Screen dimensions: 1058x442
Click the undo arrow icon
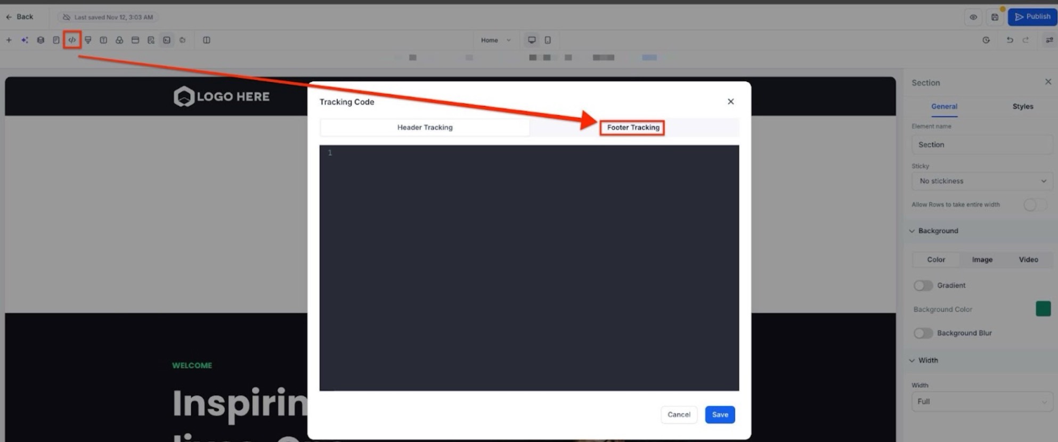click(x=1009, y=40)
